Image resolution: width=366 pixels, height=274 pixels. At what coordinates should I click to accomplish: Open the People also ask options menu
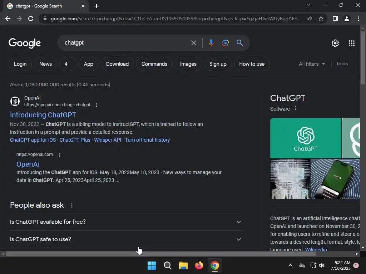71,205
